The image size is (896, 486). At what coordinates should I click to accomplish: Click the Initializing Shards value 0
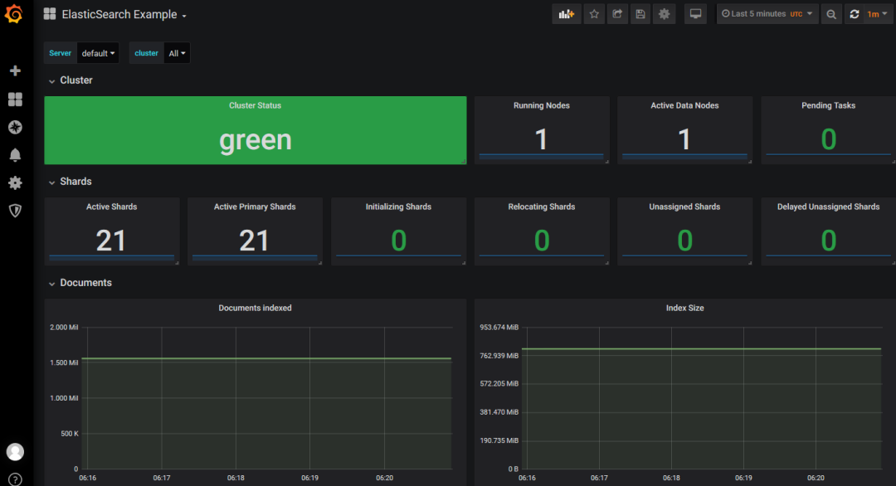pos(399,241)
